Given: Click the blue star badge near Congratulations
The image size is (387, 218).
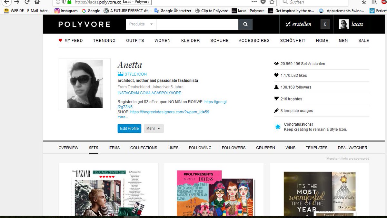Looking at the screenshot, I should point(278,127).
